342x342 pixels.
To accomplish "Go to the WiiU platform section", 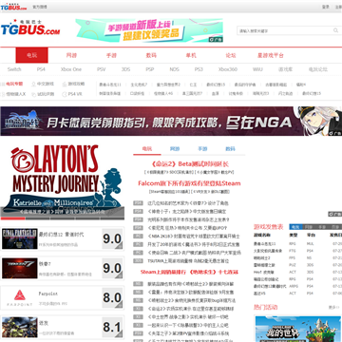I will [257, 69].
